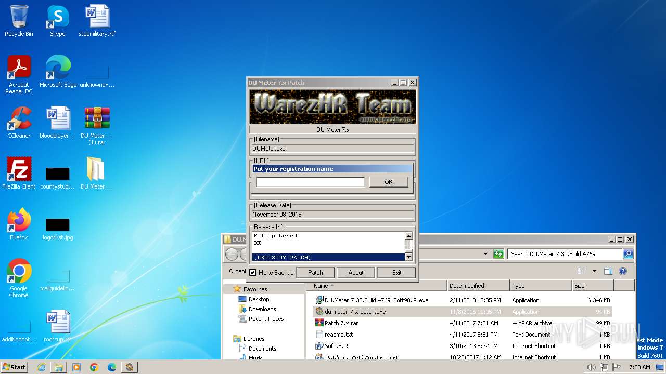Launch Skype from the desktop

(x=57, y=21)
